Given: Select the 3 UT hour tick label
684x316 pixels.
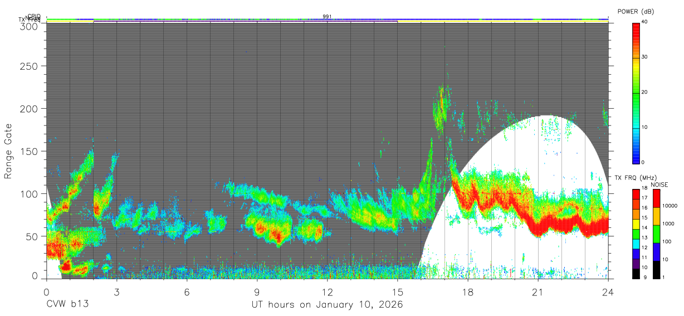Looking at the screenshot, I should coord(116,291).
